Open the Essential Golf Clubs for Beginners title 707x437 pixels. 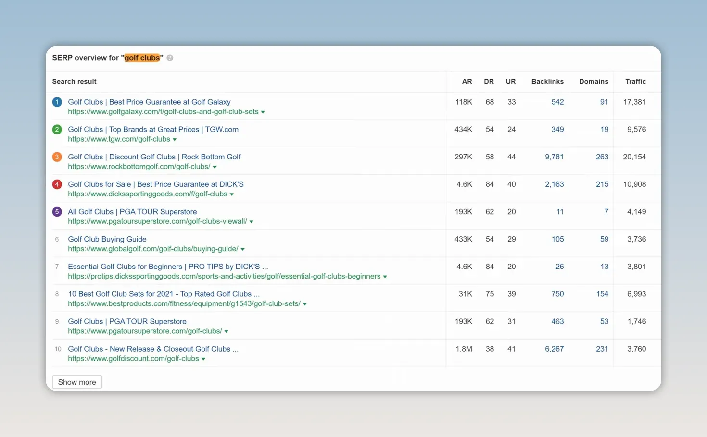pos(168,266)
